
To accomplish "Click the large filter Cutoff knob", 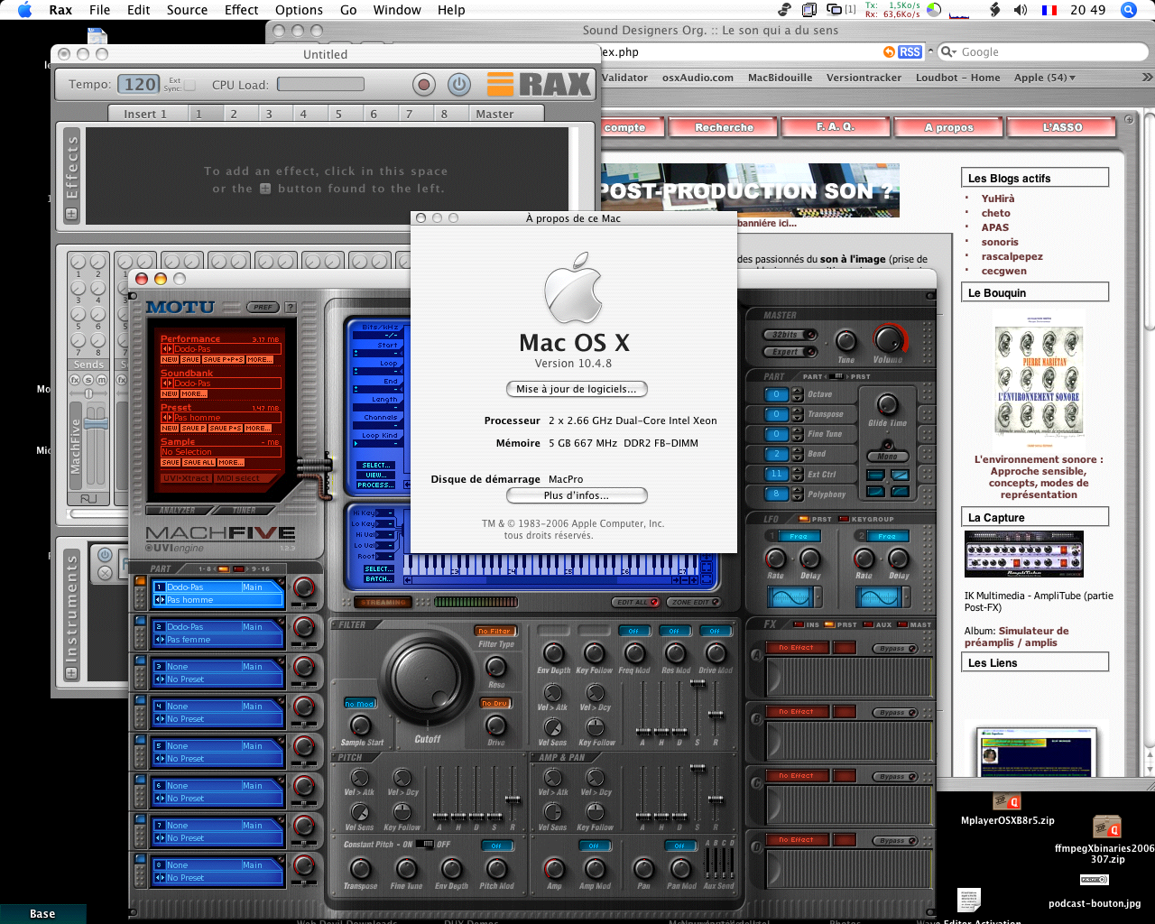I will (x=428, y=679).
